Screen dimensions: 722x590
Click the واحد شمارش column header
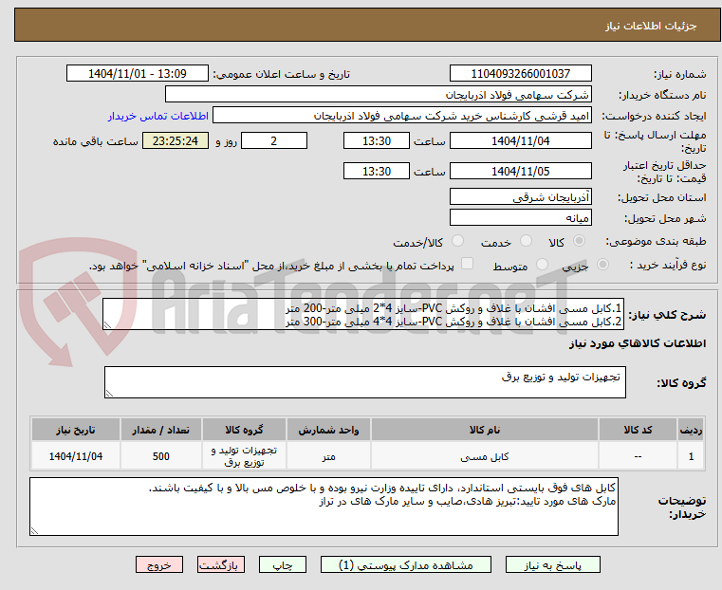coord(328,430)
